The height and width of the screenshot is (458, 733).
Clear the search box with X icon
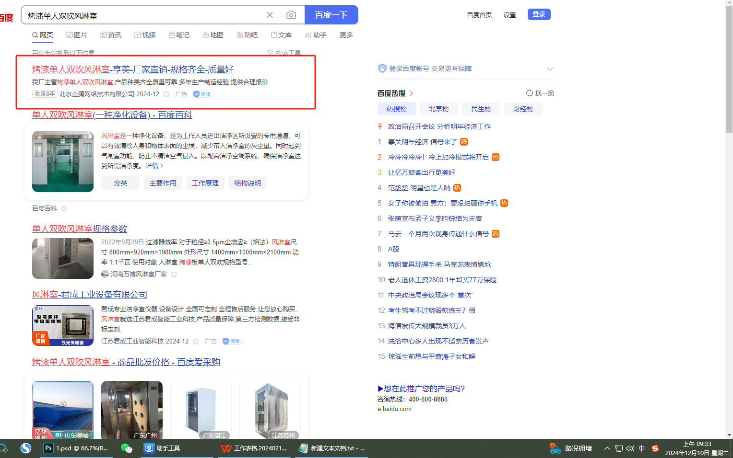click(x=270, y=15)
